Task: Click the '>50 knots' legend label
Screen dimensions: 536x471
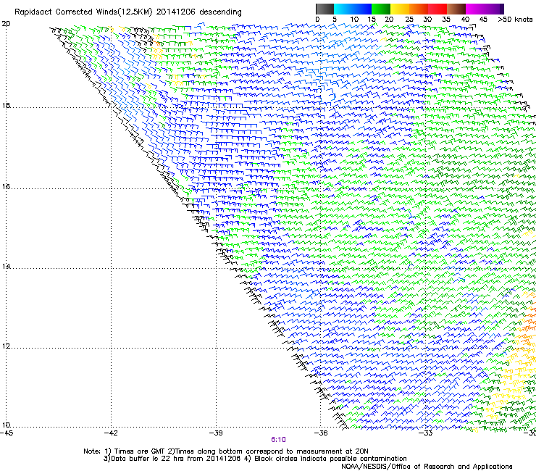Action: pyautogui.click(x=515, y=20)
